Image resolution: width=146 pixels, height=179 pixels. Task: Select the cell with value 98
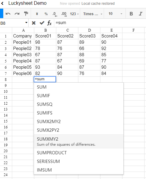coord(45,42)
